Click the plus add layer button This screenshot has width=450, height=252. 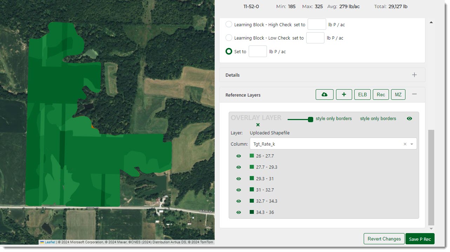click(x=344, y=94)
